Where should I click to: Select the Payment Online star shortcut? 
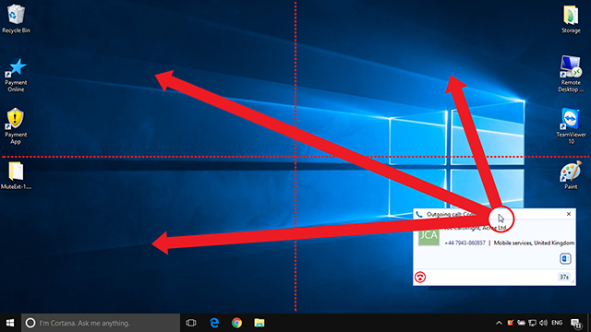coord(16,75)
